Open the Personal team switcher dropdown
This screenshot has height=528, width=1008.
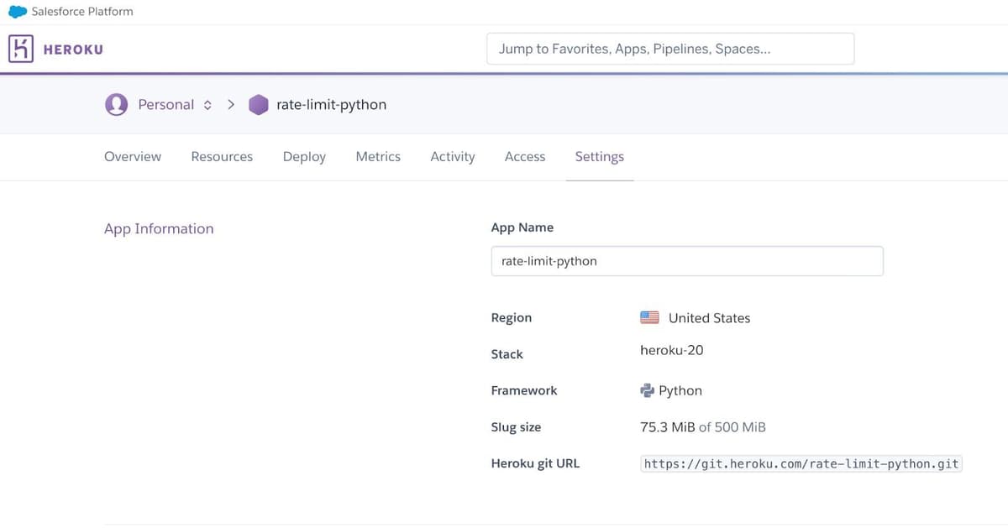165,104
